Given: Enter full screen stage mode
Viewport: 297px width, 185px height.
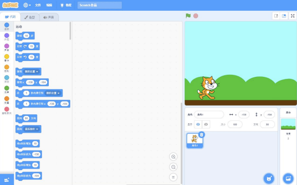Looking at the screenshot, I should [293, 16].
